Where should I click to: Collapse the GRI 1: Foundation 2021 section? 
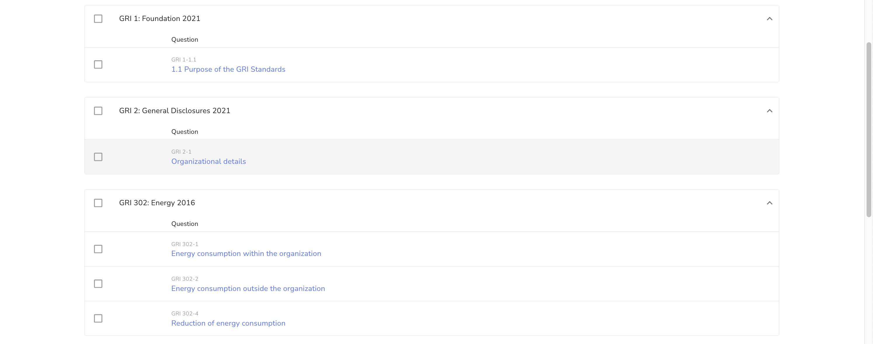(x=769, y=19)
